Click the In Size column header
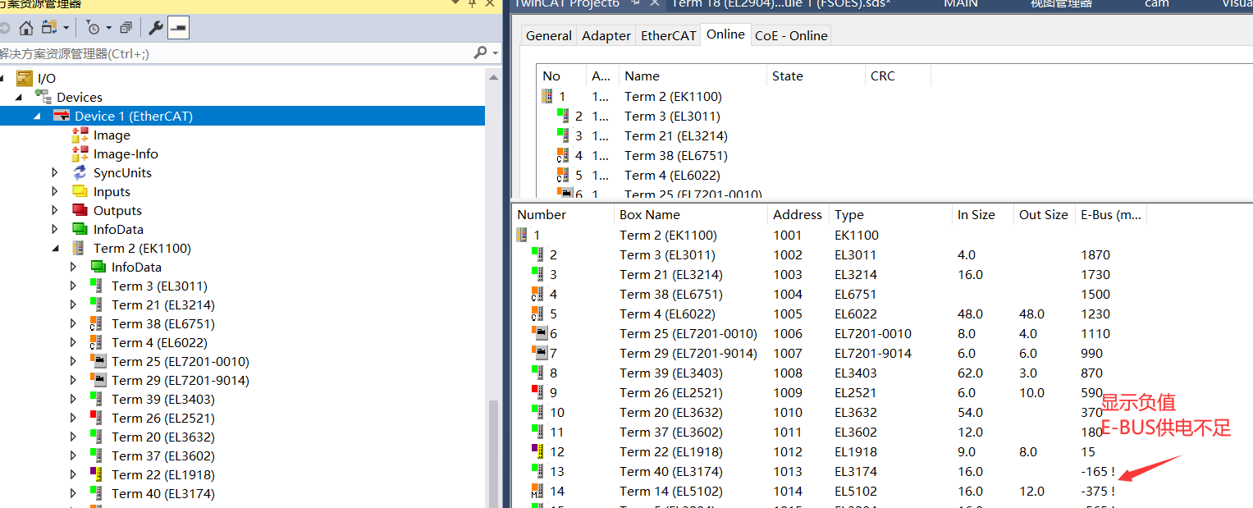 pyautogui.click(x=982, y=214)
